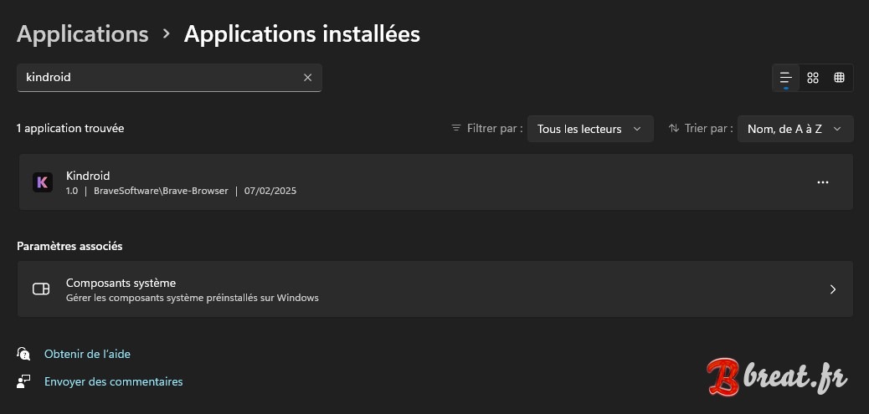
Task: Click the feedback icon beside Envoyer des commentaires
Action: pyautogui.click(x=23, y=381)
